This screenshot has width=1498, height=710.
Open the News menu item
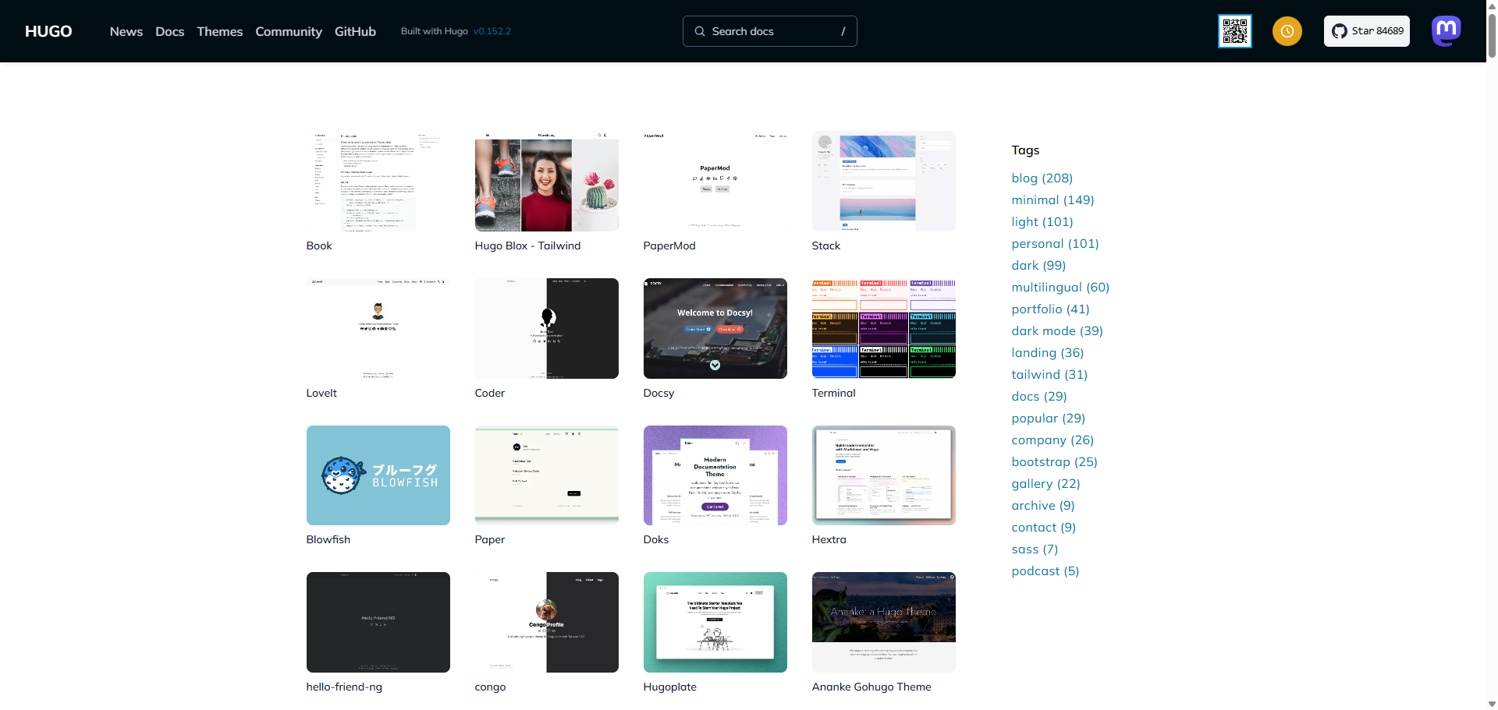(x=126, y=31)
